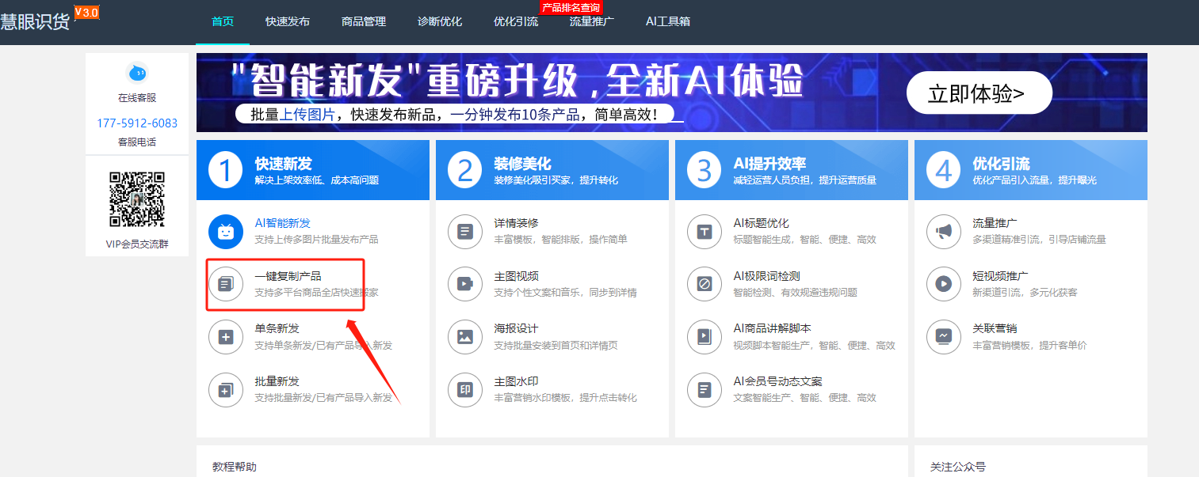The height and width of the screenshot is (477, 1199).
Task: Click the 主图视频 camera icon
Action: [465, 284]
